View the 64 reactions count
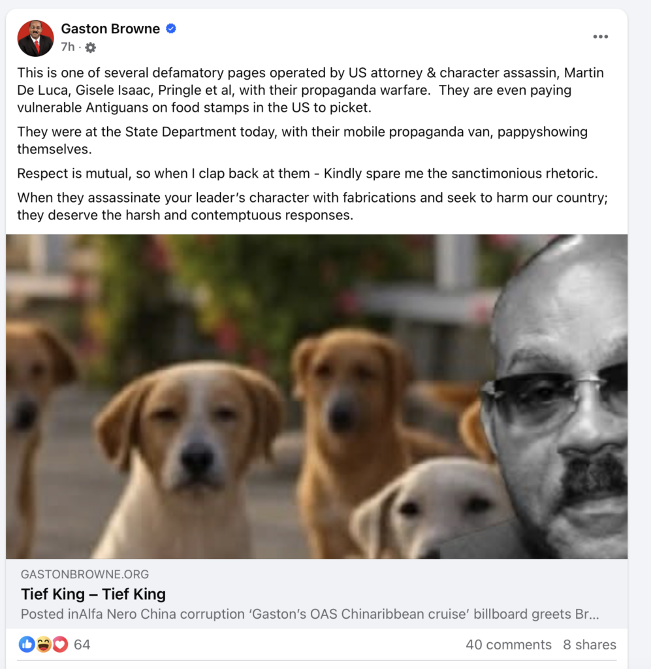The width and height of the screenshot is (651, 669). 82,644
